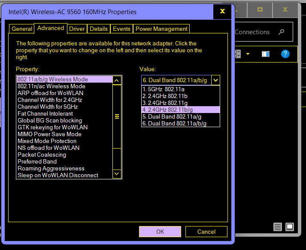Click property list scroll down arrow
Screen dimensions: 306x250
pos(117,174)
